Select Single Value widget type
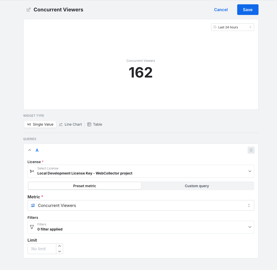Screen dimensions: 277x270 [40, 125]
